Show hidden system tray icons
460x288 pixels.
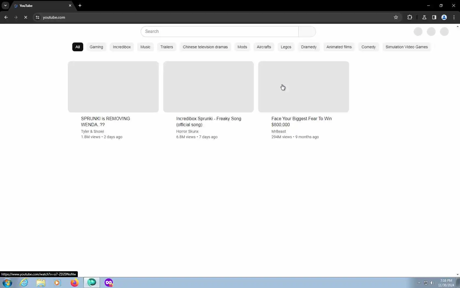point(419,283)
